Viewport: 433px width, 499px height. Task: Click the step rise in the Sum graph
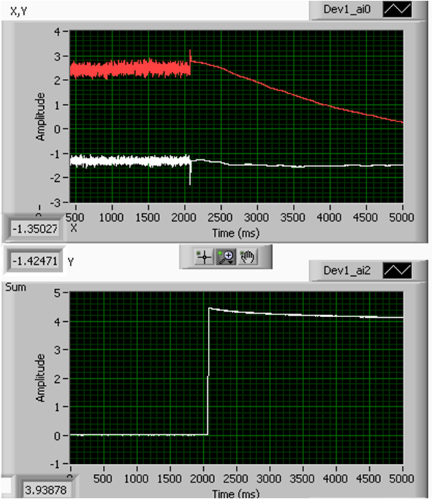point(208,372)
